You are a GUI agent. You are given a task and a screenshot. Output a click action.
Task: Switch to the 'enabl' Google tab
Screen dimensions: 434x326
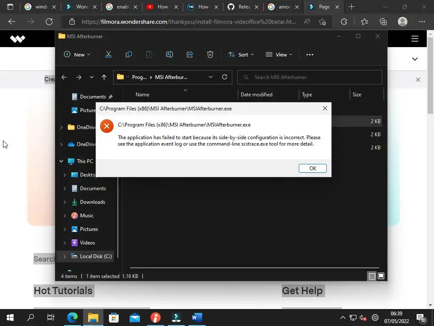pyautogui.click(x=122, y=7)
